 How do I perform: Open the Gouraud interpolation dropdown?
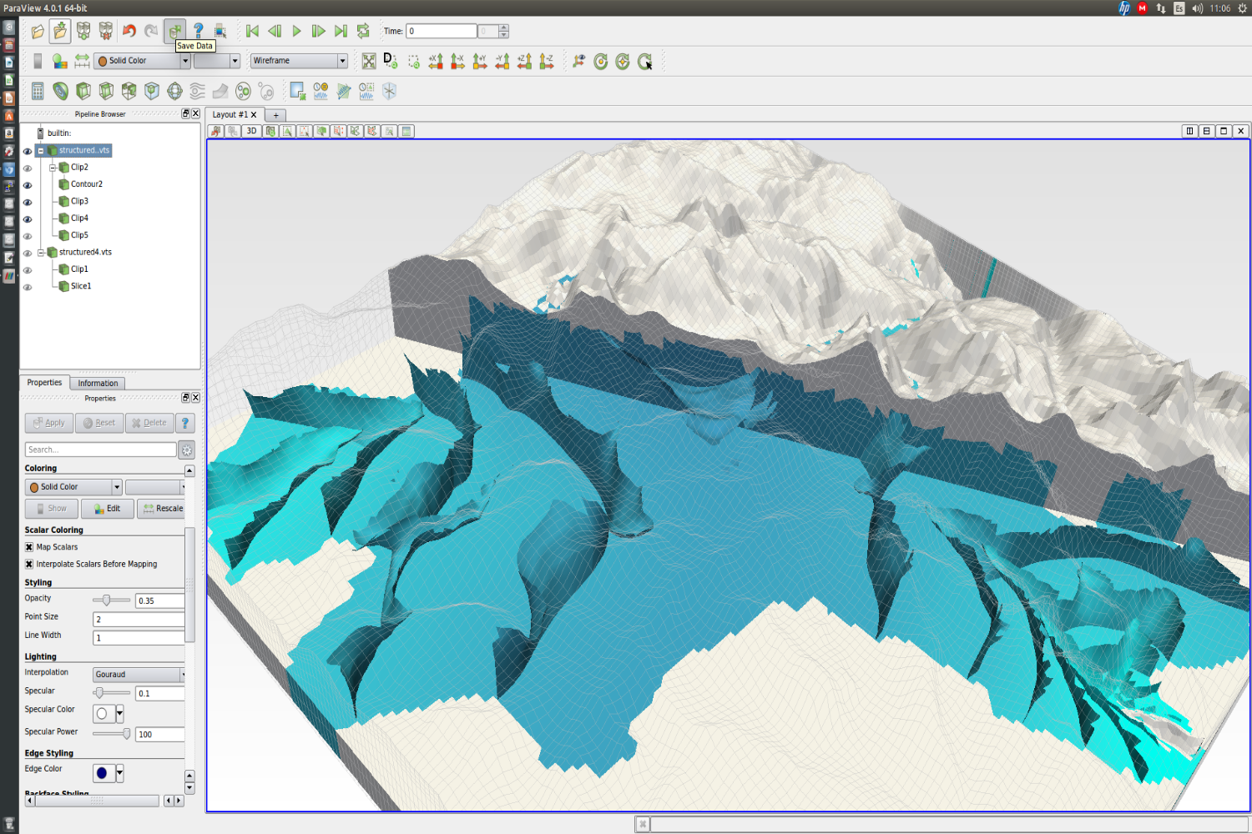point(139,675)
